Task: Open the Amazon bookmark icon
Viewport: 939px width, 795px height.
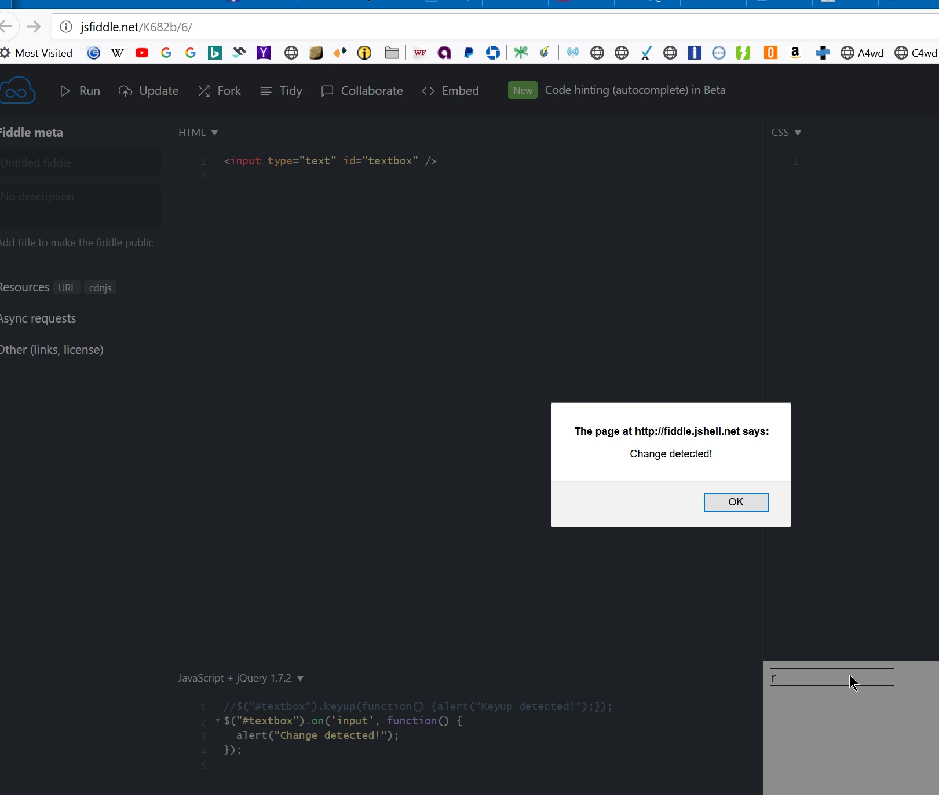Action: (x=795, y=53)
